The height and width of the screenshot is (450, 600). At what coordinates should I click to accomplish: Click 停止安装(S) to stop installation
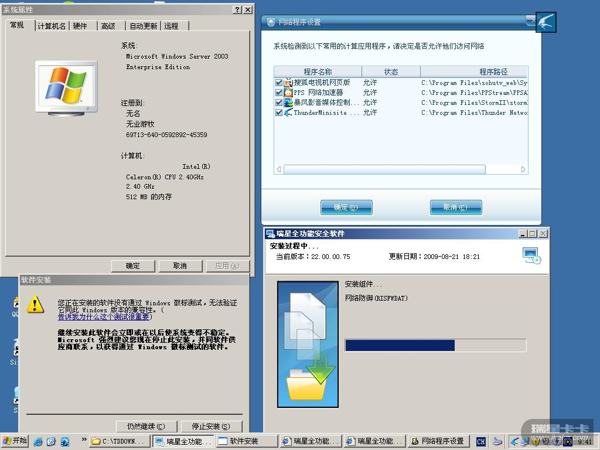(211, 427)
